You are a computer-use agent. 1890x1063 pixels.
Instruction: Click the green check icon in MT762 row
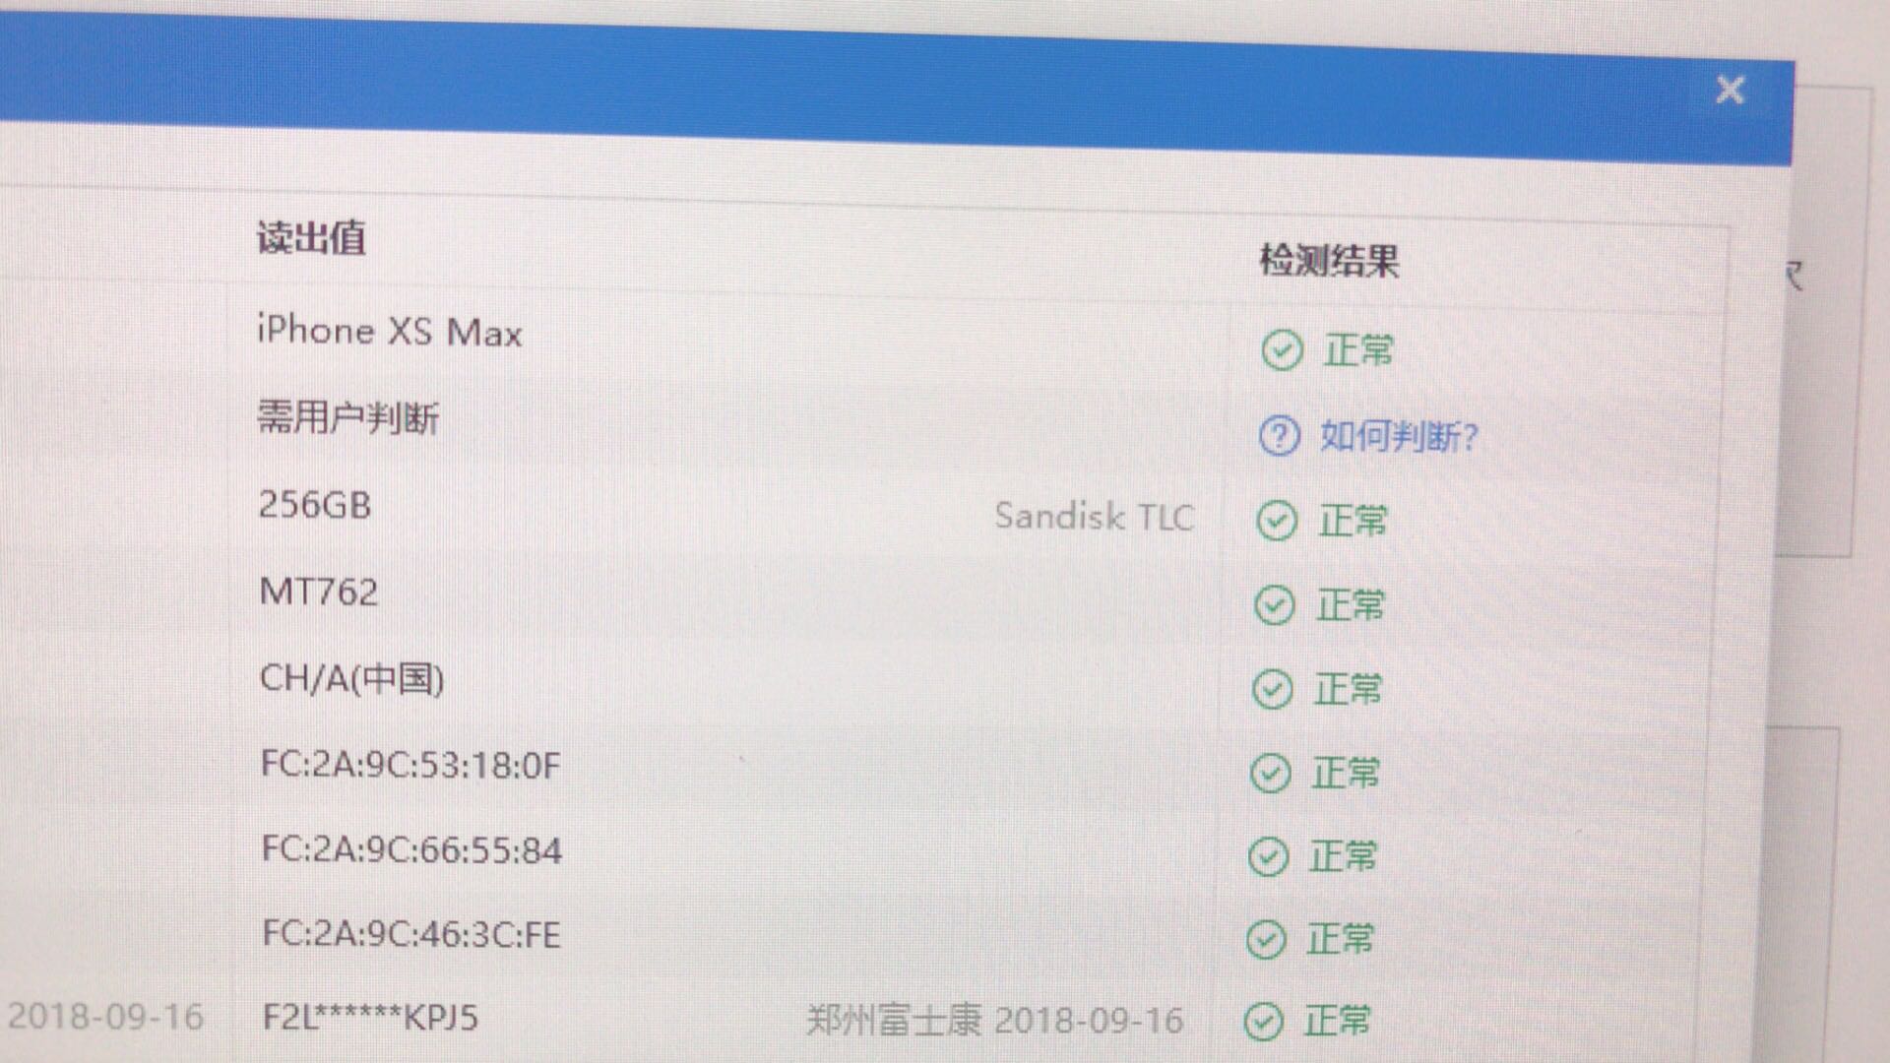click(1275, 605)
